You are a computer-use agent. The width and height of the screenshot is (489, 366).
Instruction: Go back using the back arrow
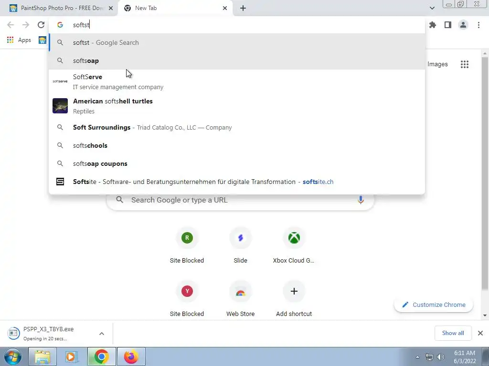(x=11, y=25)
